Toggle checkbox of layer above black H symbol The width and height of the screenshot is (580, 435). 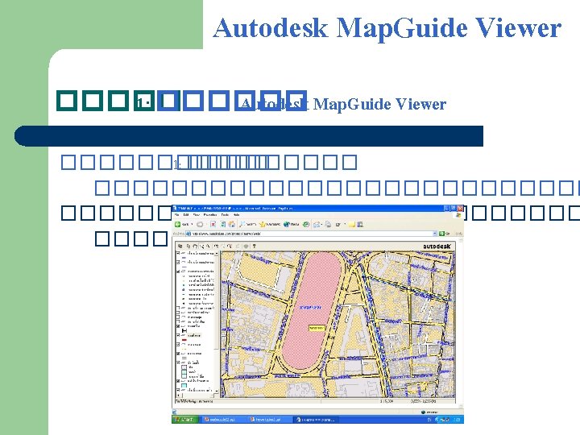177,326
